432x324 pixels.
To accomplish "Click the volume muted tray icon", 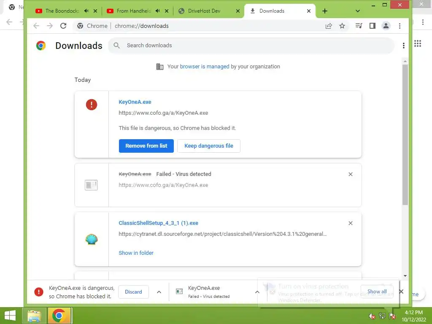I will tap(372, 316).
